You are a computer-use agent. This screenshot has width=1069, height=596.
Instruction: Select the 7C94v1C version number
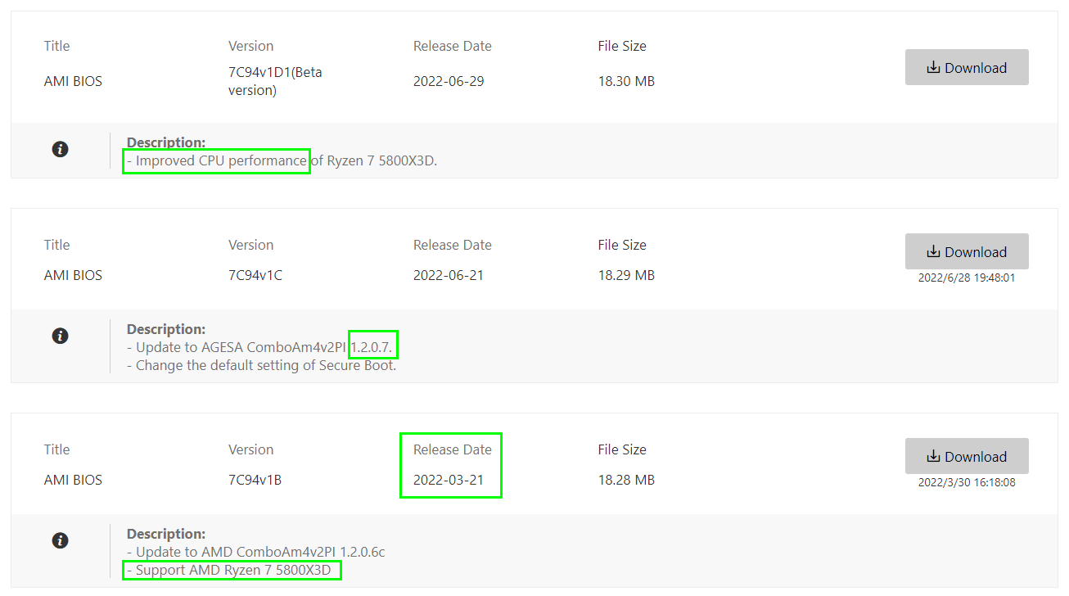pyautogui.click(x=255, y=275)
